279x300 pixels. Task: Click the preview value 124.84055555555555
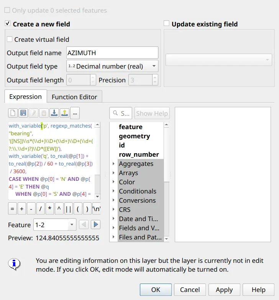[67, 238]
